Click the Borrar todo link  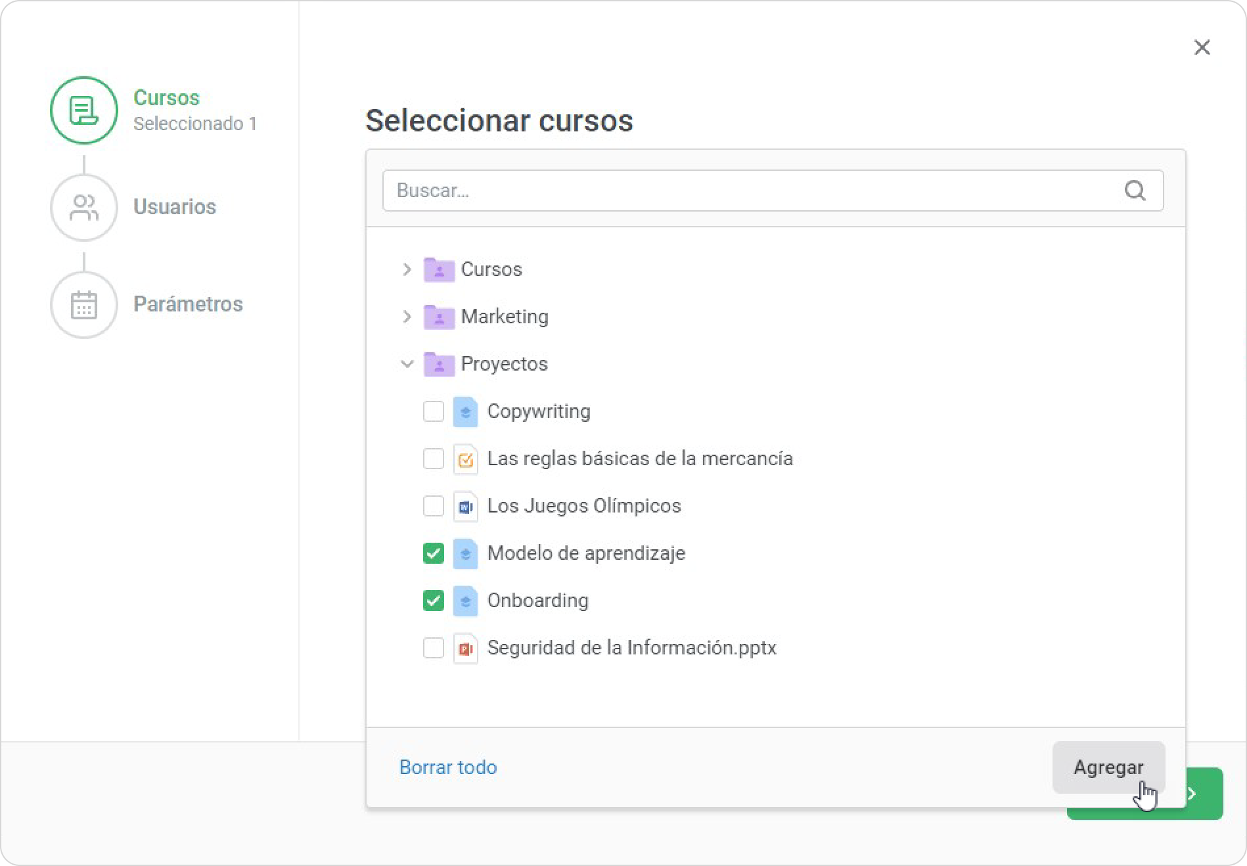click(448, 767)
